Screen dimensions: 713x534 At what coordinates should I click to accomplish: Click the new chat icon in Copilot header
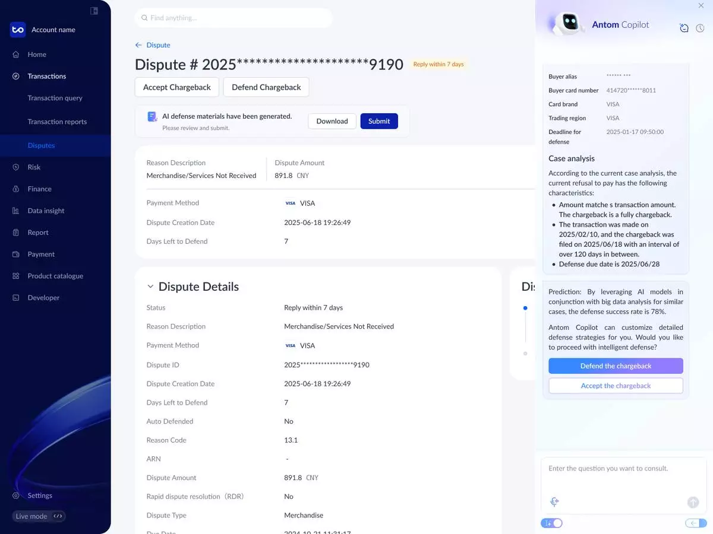684,28
